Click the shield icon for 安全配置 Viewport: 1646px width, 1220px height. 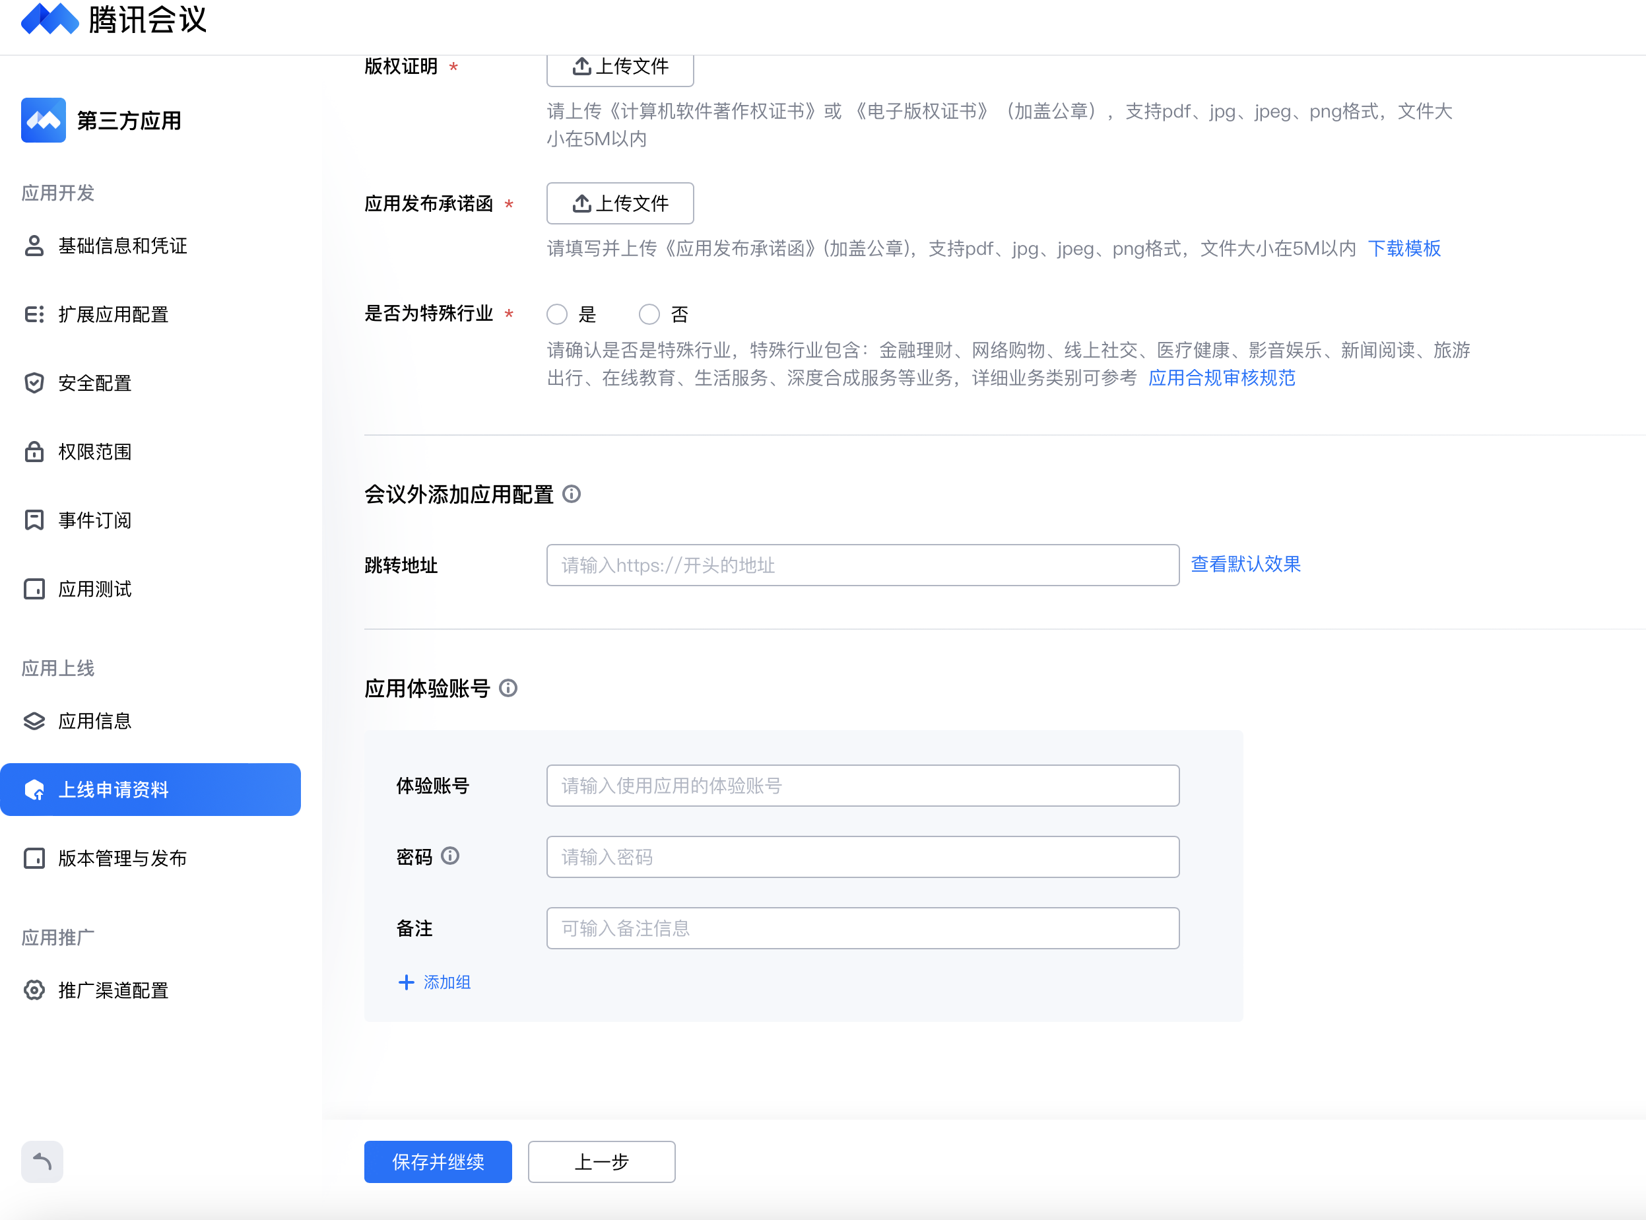coord(34,384)
